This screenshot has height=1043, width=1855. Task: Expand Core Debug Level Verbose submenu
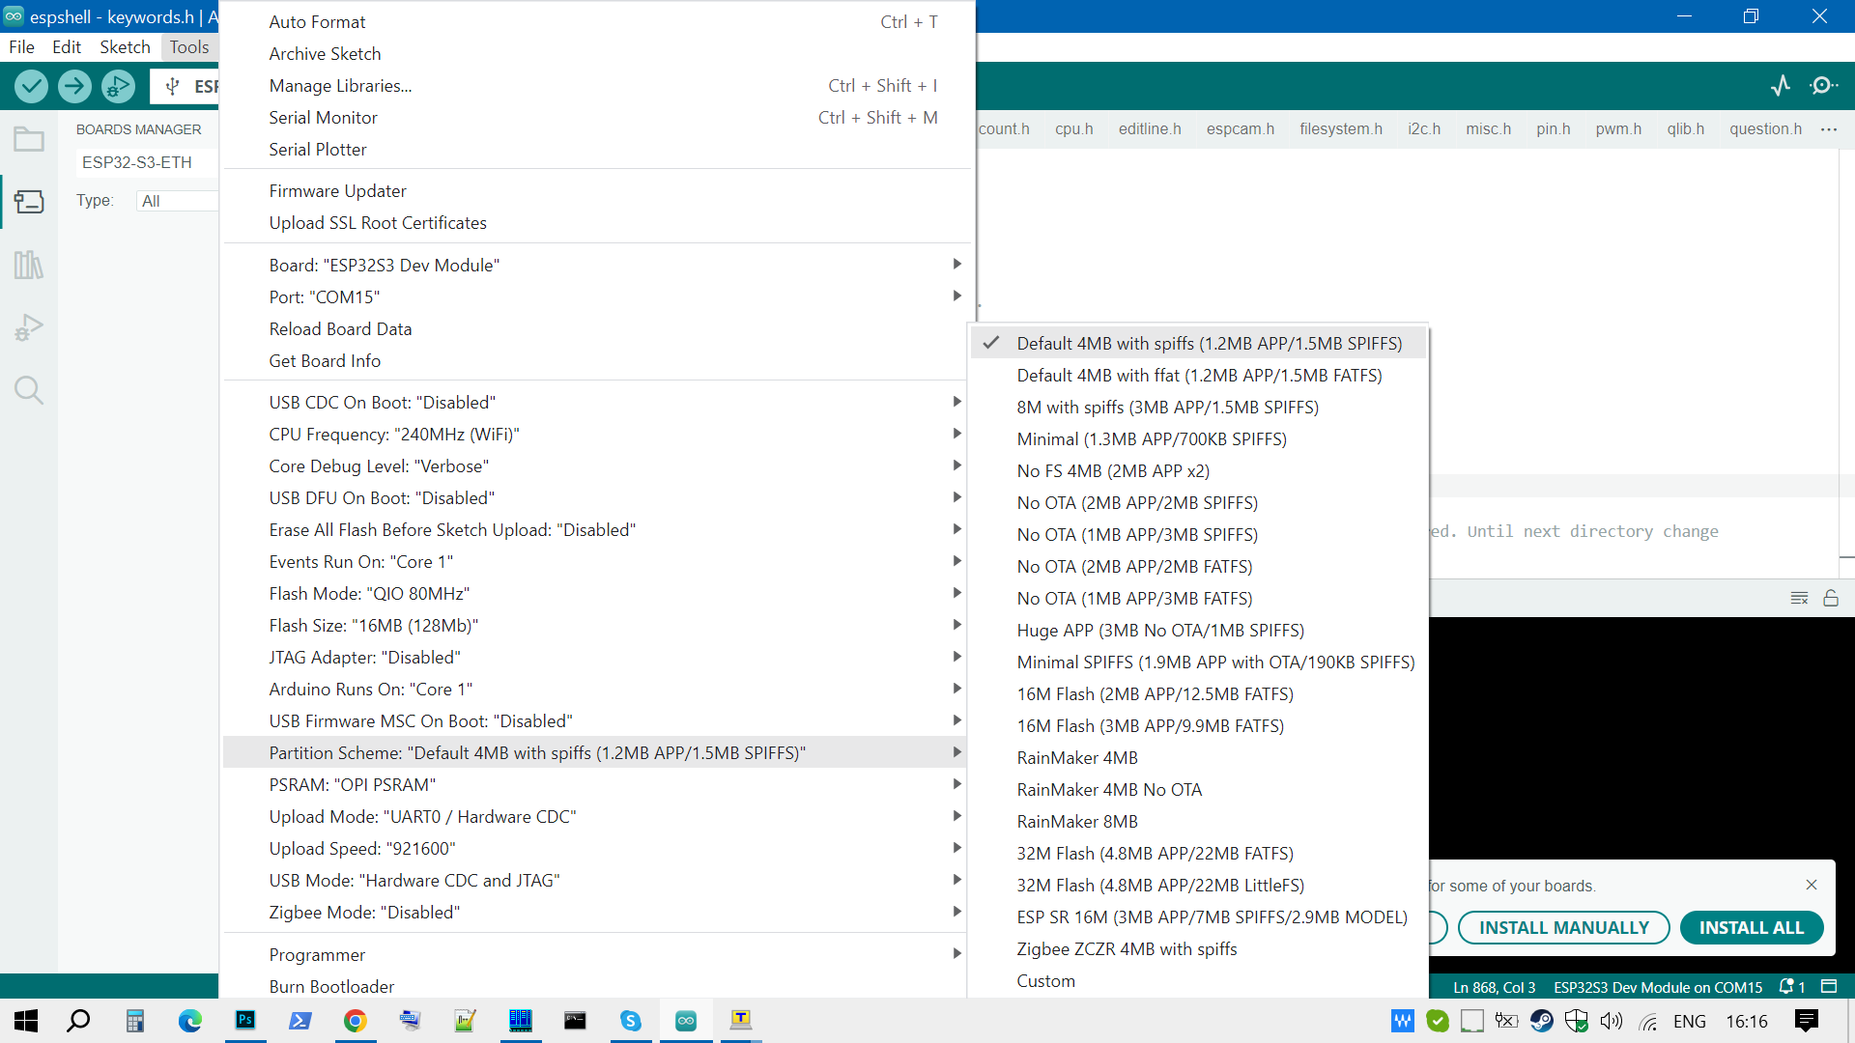(596, 466)
